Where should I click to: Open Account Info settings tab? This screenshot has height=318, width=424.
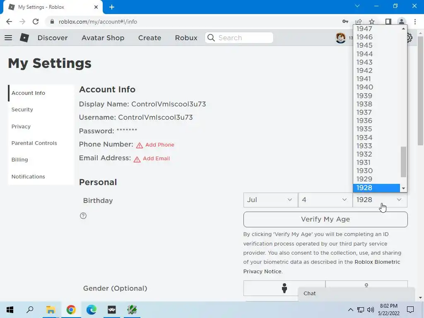[41, 93]
